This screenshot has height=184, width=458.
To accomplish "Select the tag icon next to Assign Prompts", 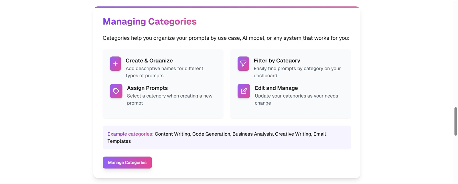I will point(116,91).
